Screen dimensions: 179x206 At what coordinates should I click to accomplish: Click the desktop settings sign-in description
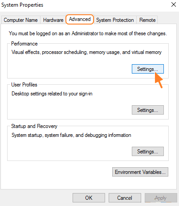[52, 94]
